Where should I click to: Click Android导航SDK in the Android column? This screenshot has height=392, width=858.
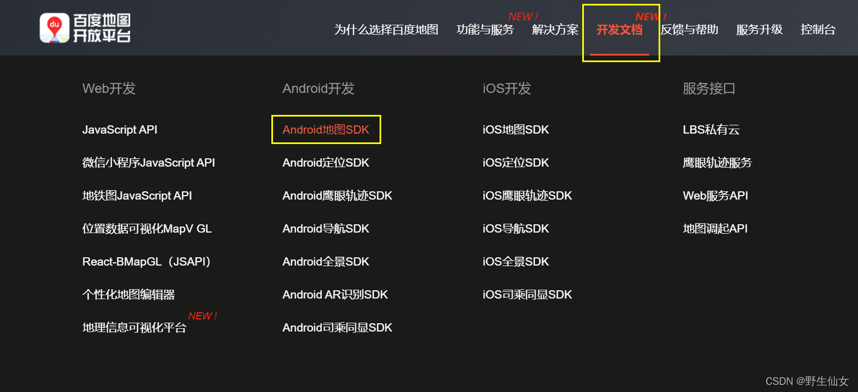[326, 229]
